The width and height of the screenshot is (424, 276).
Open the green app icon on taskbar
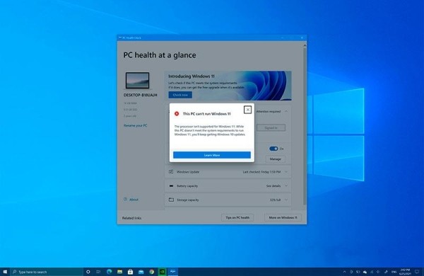(163, 272)
